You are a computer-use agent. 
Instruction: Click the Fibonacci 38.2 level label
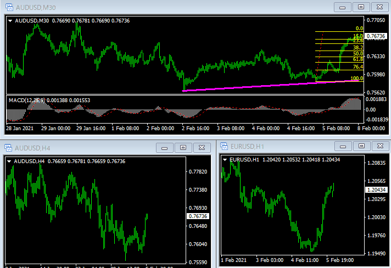[x=358, y=48]
